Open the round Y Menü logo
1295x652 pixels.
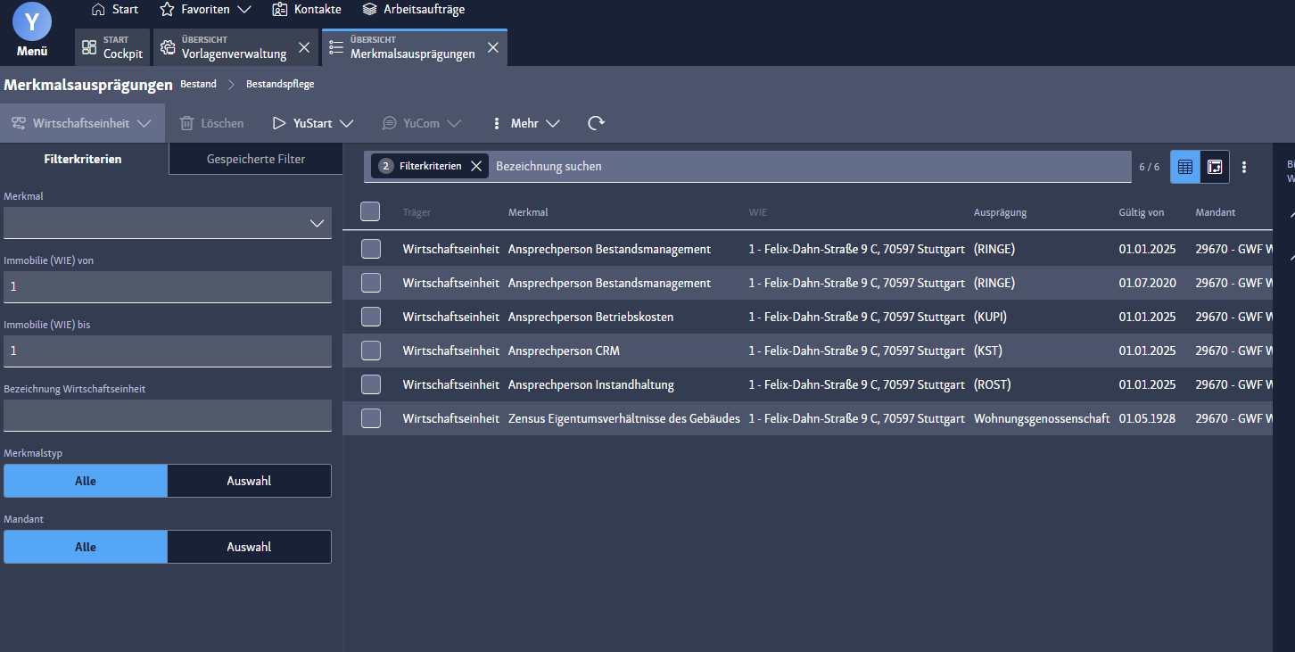[32, 21]
